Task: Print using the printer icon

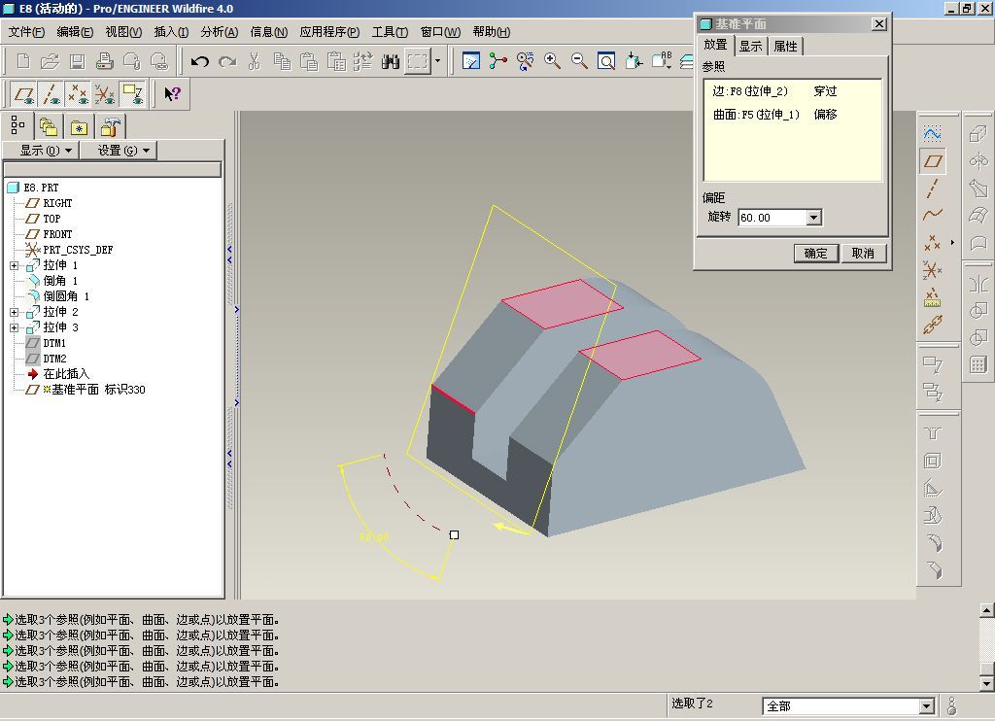Action: (104, 61)
